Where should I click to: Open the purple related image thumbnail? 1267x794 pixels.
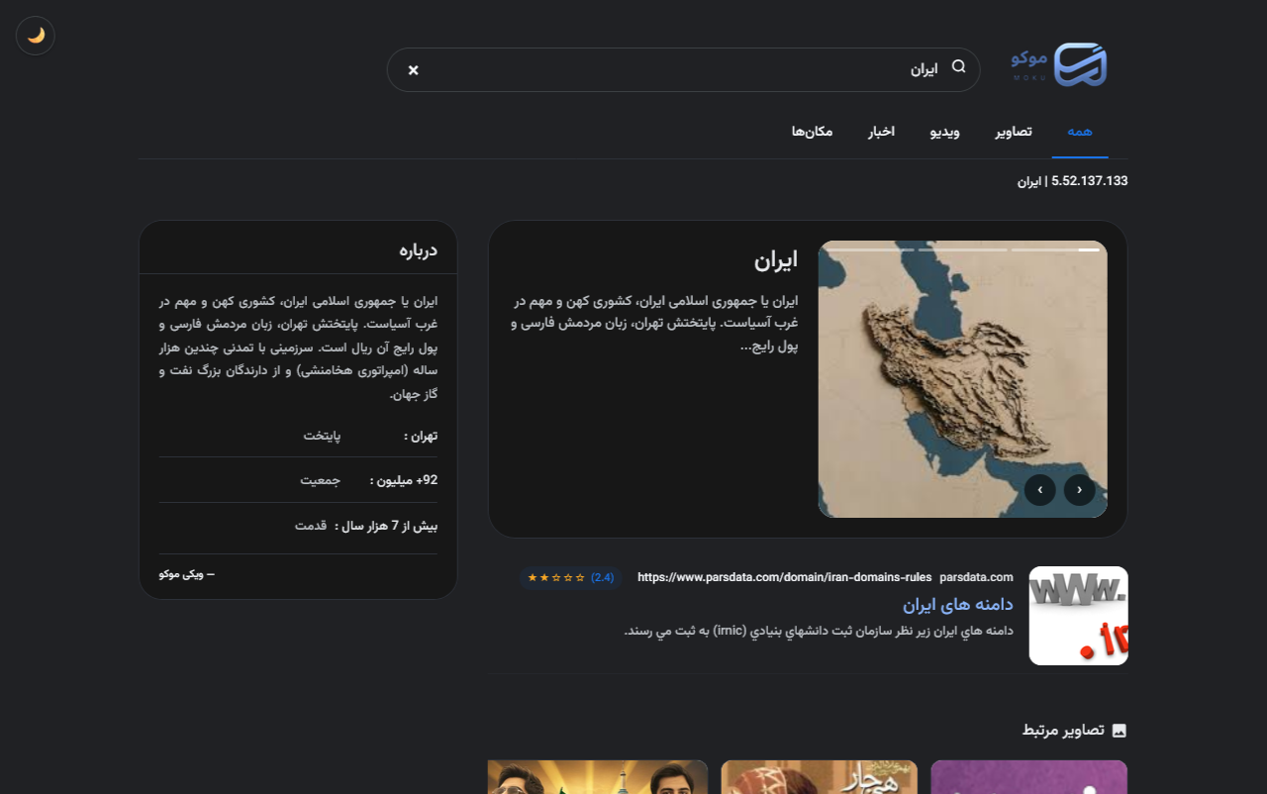click(x=1029, y=777)
